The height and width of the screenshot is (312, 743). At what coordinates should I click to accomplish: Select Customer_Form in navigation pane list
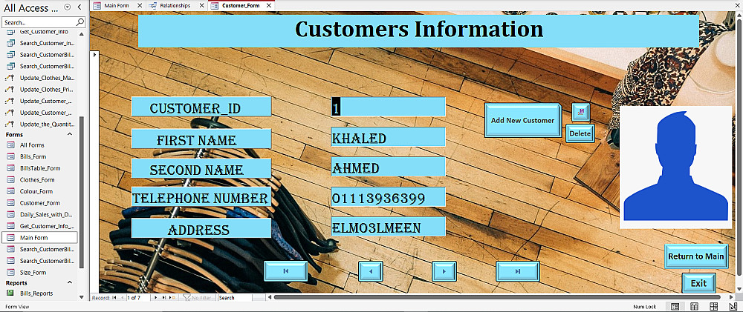click(39, 203)
